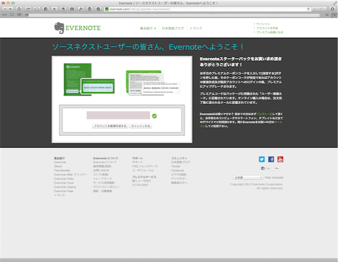Viewport: 338px width, 262px height.
Task: Click the Help translate link
Action: tap(274, 178)
